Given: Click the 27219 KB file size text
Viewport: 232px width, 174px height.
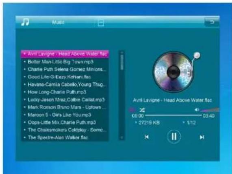Looking at the screenshot, I should click(x=149, y=123).
